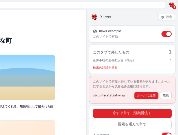Click the news.example site name
This screenshot has height=135, width=178.
click(x=110, y=31)
